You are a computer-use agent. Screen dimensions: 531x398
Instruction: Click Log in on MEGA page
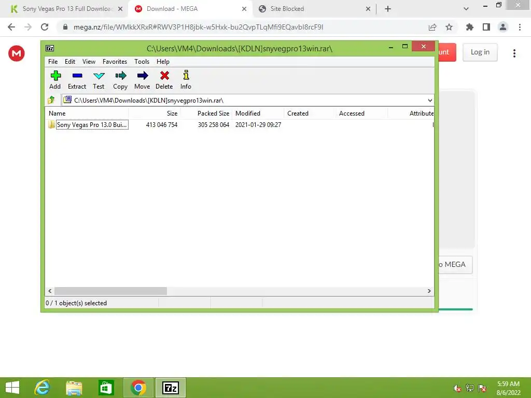click(x=480, y=52)
